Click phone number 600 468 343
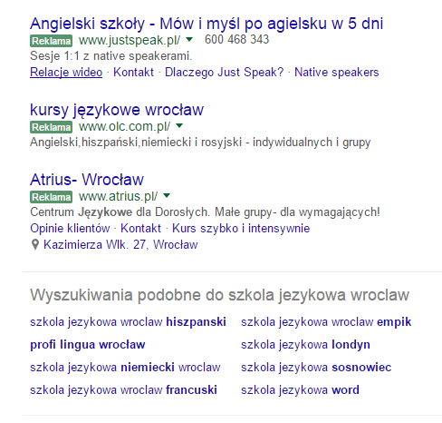The width and height of the screenshot is (442, 423). click(x=236, y=39)
